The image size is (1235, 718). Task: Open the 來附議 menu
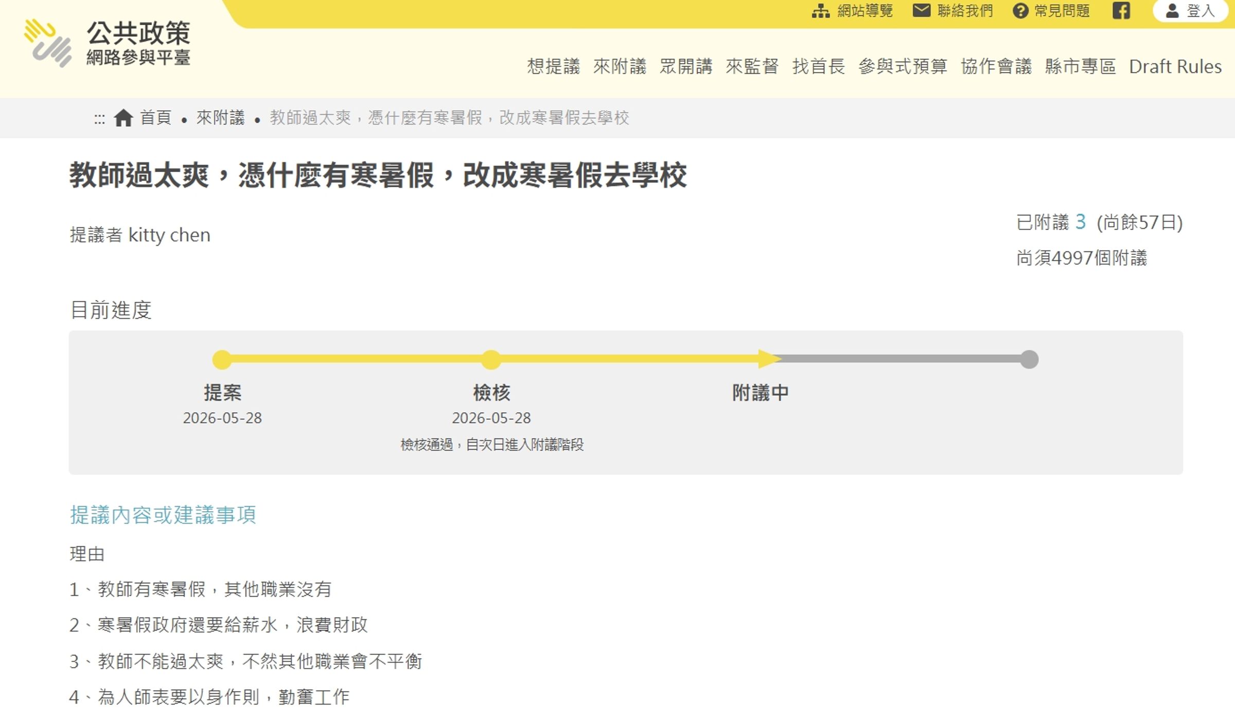point(620,66)
